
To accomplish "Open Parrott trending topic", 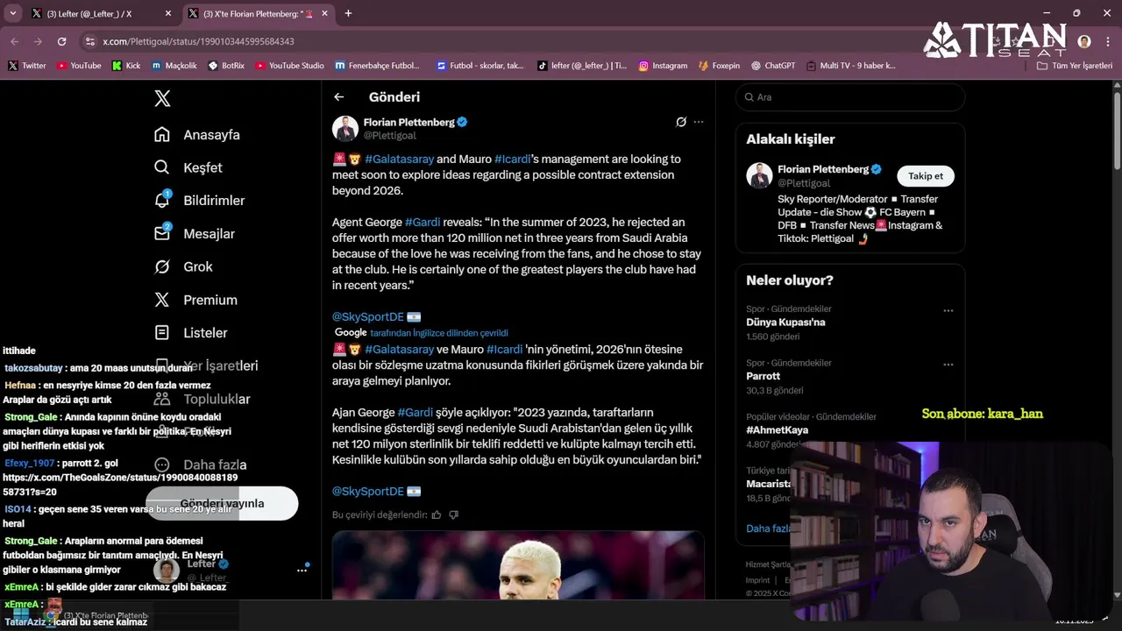I will 763,376.
